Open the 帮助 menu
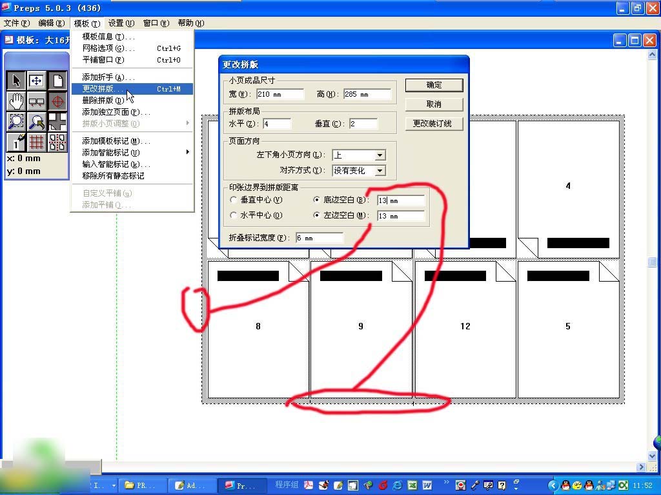This screenshot has width=661, height=495. coord(190,23)
